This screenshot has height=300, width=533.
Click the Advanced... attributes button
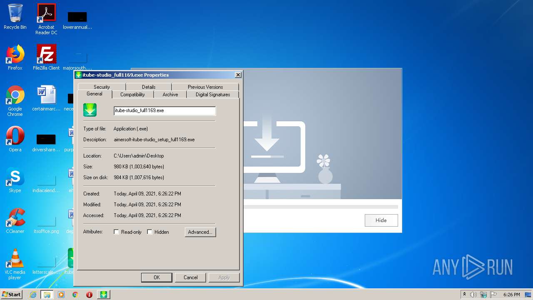click(200, 232)
